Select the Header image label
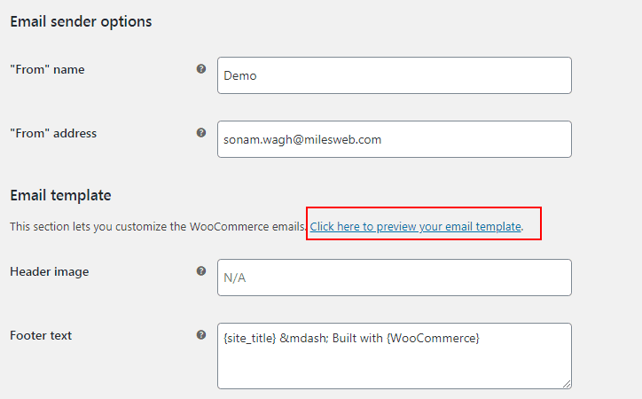 click(49, 271)
